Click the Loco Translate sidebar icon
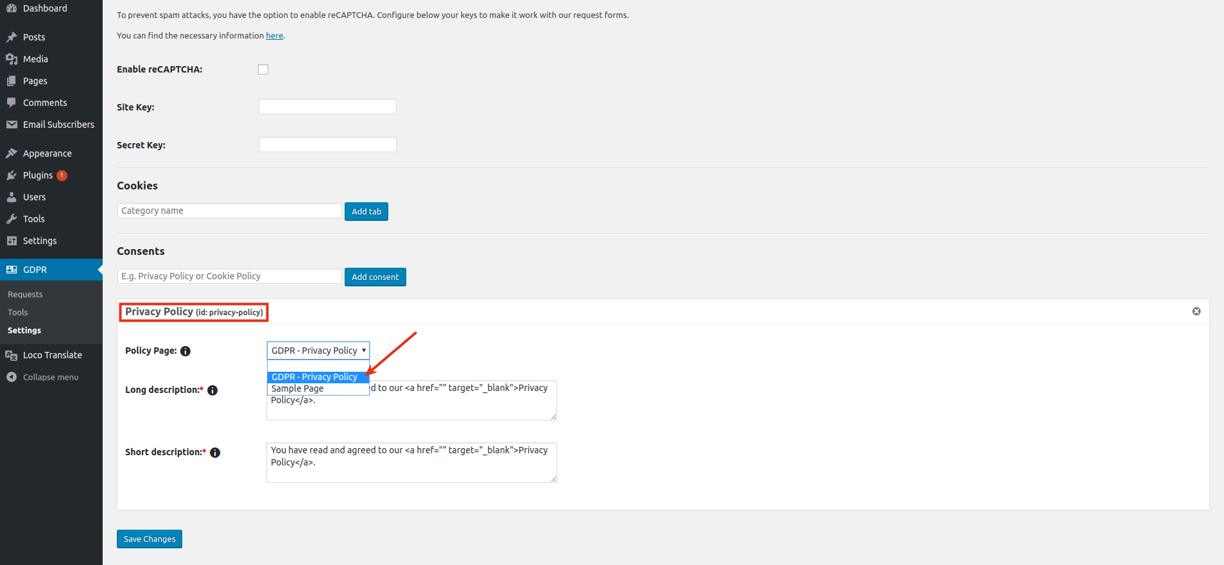This screenshot has width=1224, height=565. point(12,355)
